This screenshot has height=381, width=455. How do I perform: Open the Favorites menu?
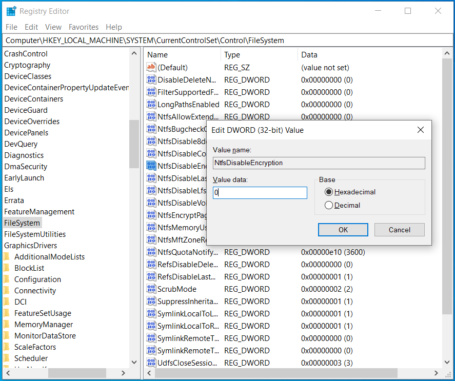pyautogui.click(x=84, y=27)
